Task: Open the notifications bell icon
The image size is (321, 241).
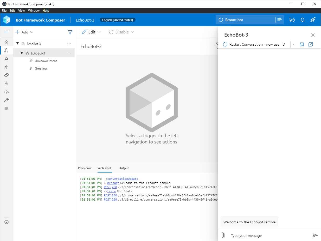Action: (x=303, y=20)
